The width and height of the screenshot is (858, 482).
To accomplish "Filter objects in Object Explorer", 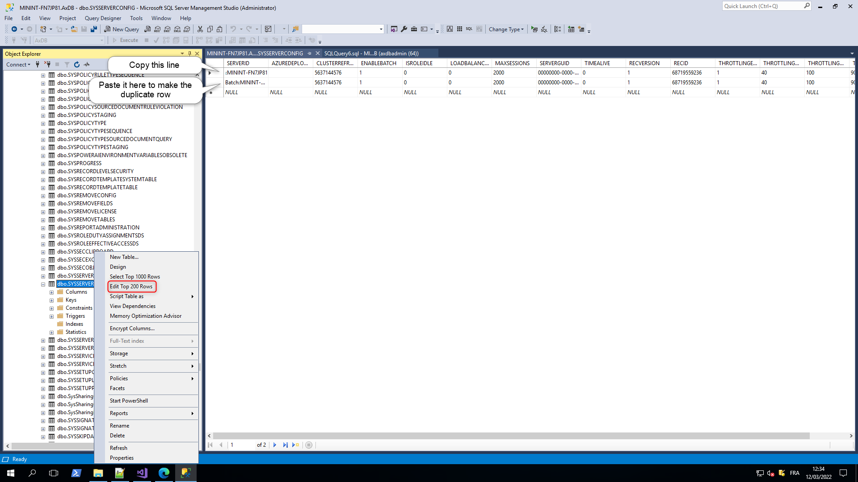I will pos(67,64).
